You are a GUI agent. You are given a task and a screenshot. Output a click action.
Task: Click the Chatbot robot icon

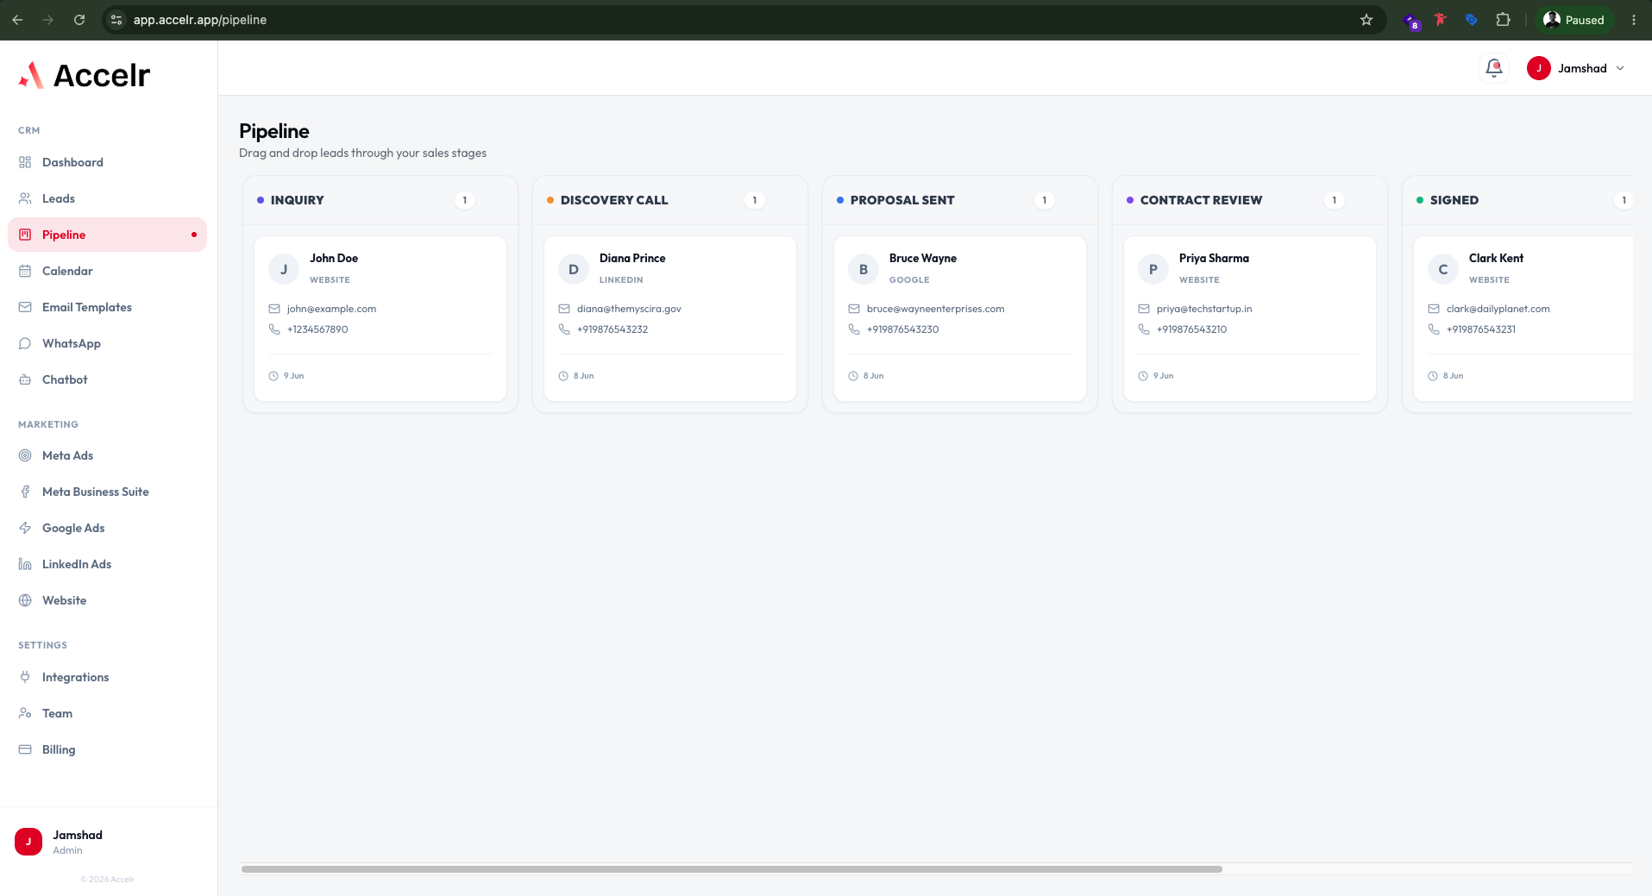point(25,379)
